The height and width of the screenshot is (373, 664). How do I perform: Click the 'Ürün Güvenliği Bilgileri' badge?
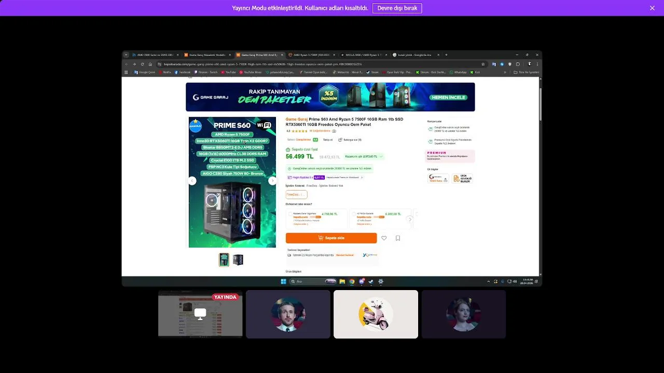click(462, 178)
